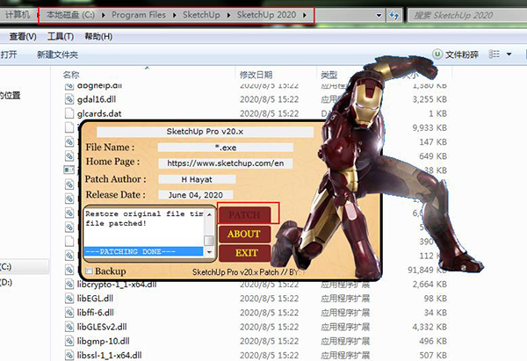Select libEGL.dll file icon
527x361 pixels.
tap(69, 298)
